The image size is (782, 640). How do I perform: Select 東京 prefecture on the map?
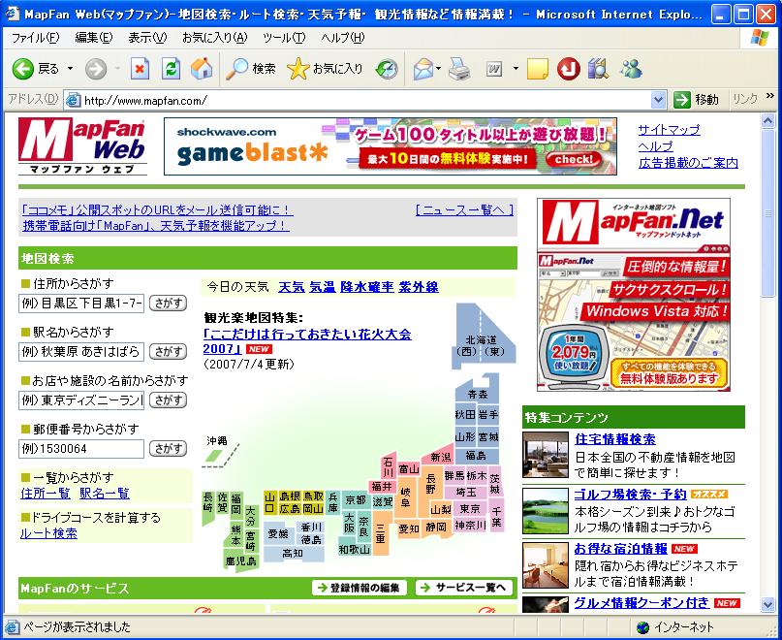[x=469, y=509]
